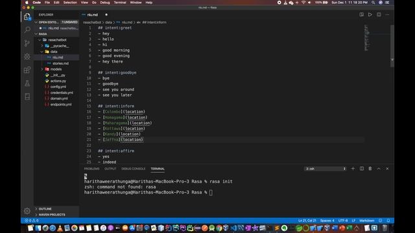
Task: Click line 21 containing Jaffna location
Action: pyautogui.click(x=121, y=140)
